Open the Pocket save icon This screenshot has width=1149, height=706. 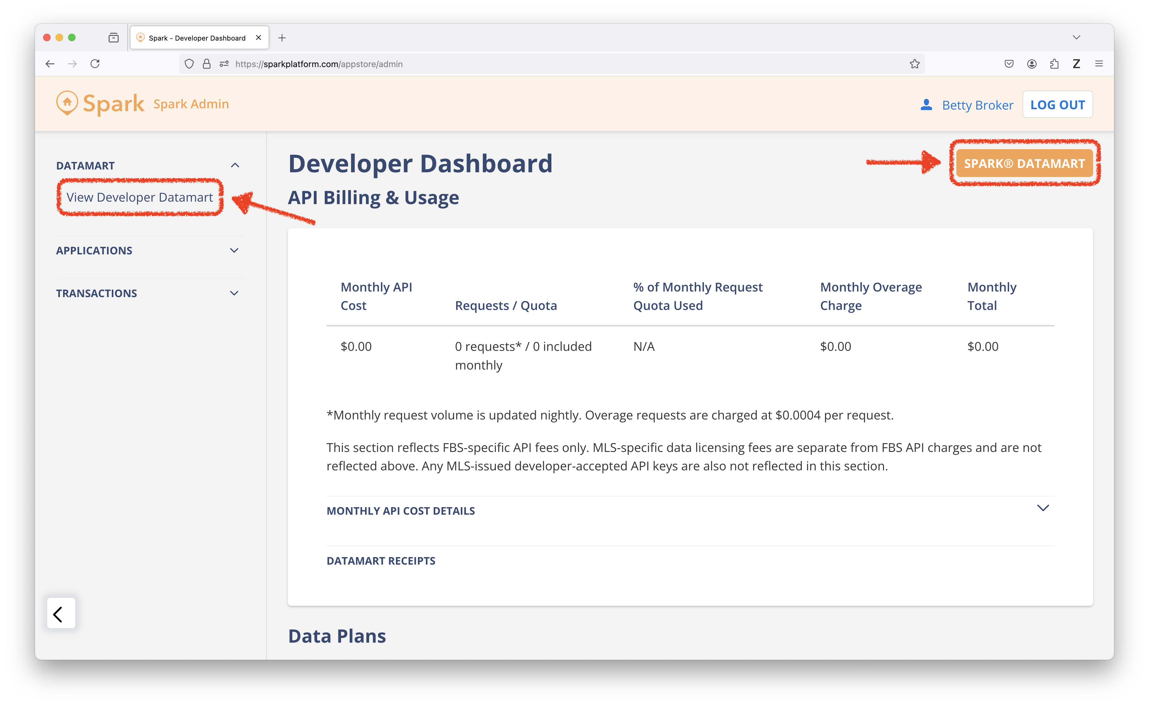(x=1009, y=64)
